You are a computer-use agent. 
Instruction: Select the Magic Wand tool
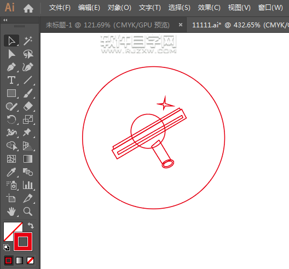click(28, 41)
